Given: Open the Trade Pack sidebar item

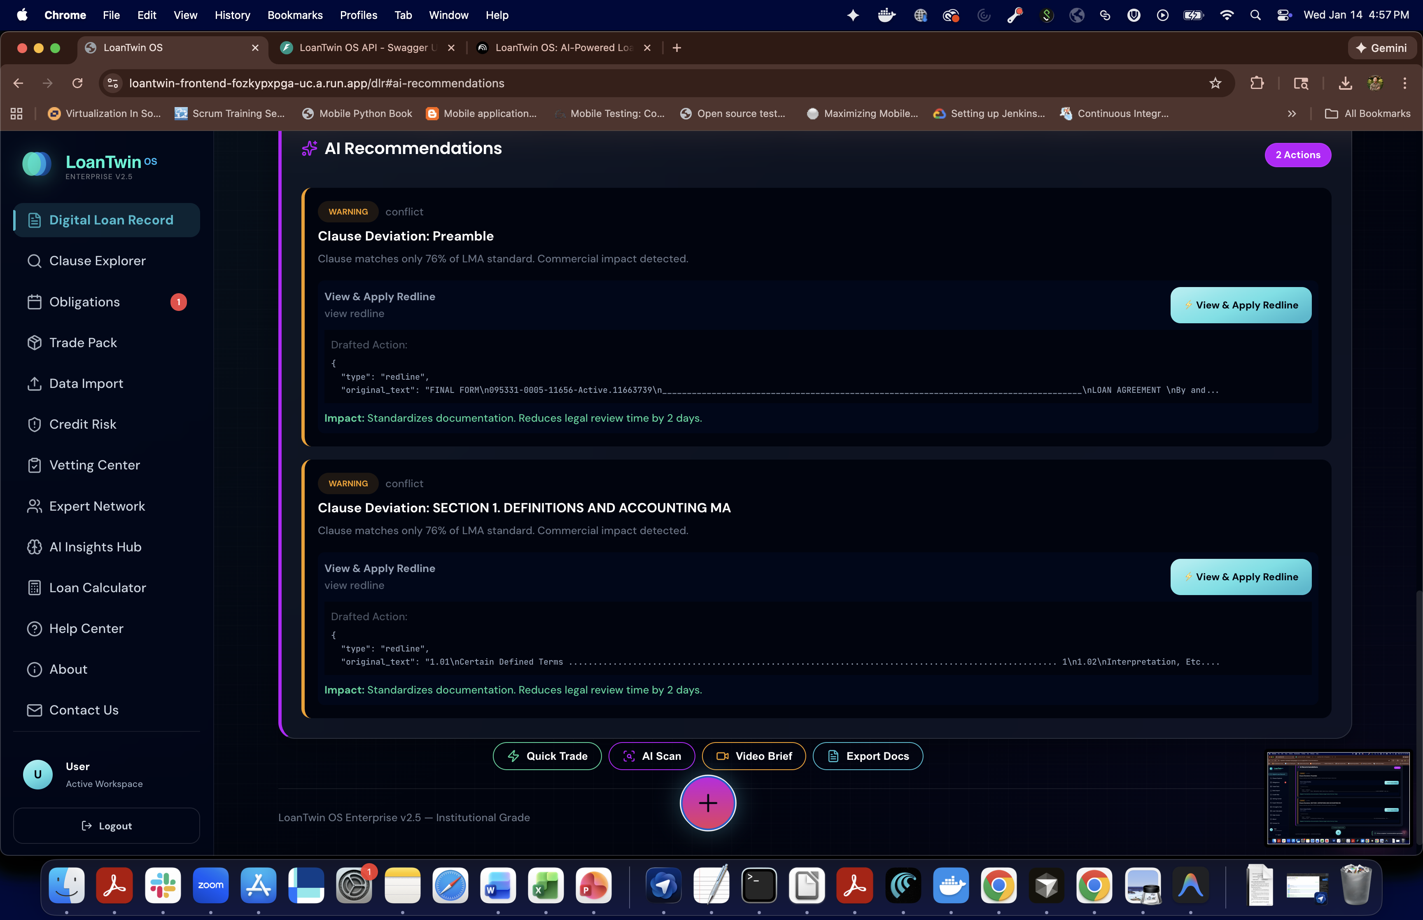Looking at the screenshot, I should click(83, 342).
